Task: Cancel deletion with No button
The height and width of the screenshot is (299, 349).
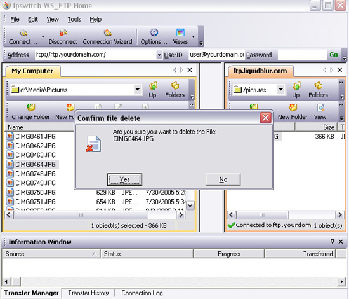Action: point(223,179)
